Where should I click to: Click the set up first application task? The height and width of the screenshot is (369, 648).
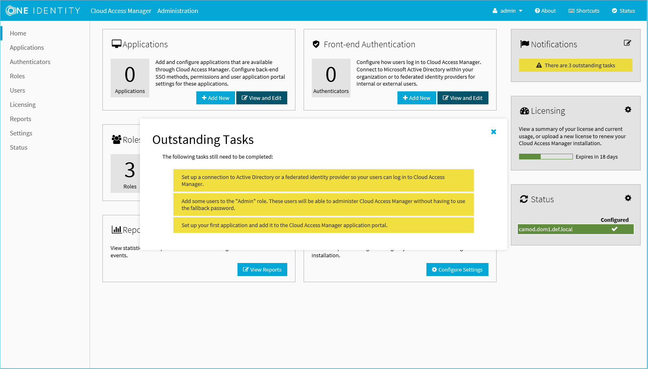pyautogui.click(x=324, y=225)
